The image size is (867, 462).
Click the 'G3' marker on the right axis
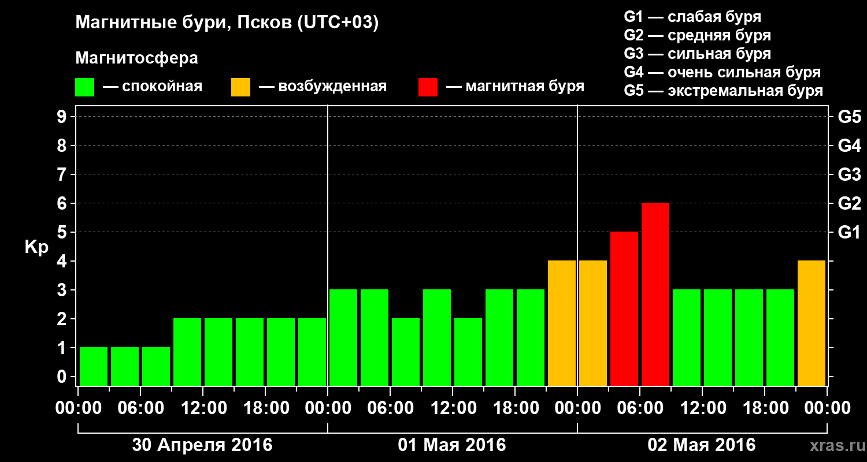pos(849,174)
